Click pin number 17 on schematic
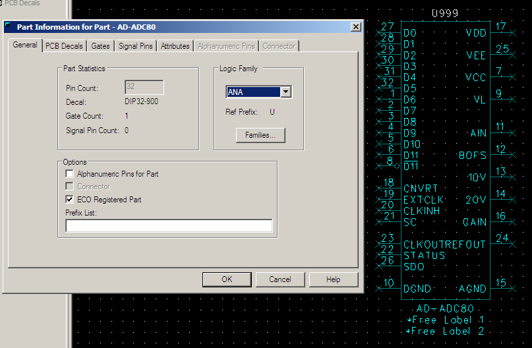 501,26
